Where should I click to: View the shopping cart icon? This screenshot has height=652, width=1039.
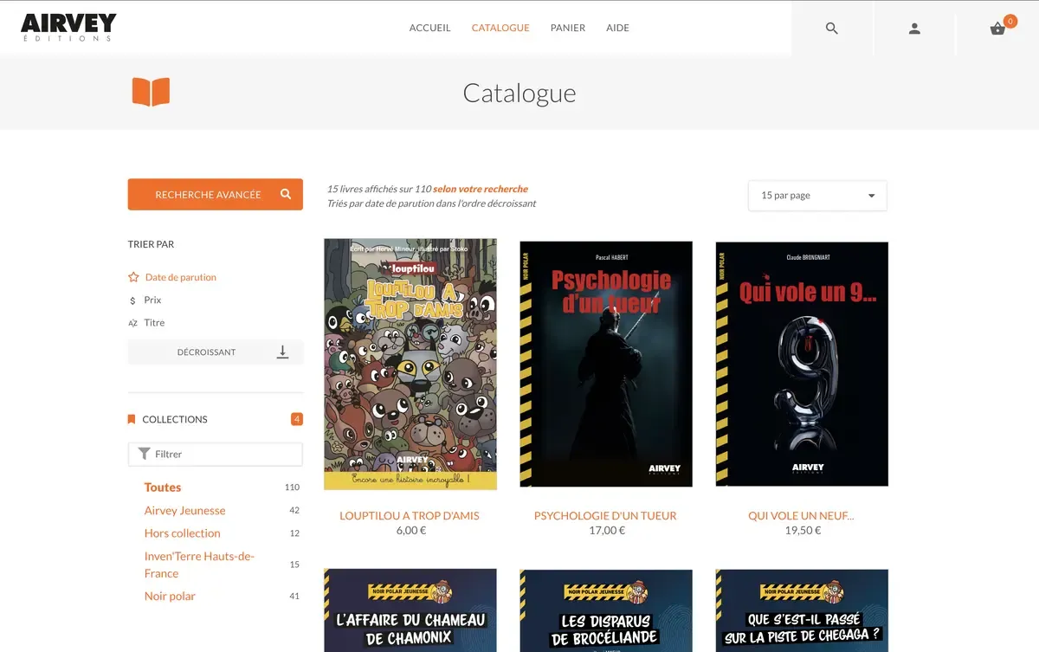tap(997, 28)
